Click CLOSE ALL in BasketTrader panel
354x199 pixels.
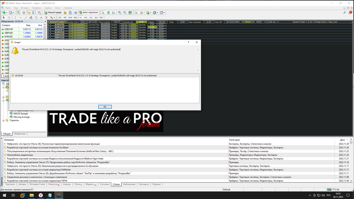click(x=271, y=22)
